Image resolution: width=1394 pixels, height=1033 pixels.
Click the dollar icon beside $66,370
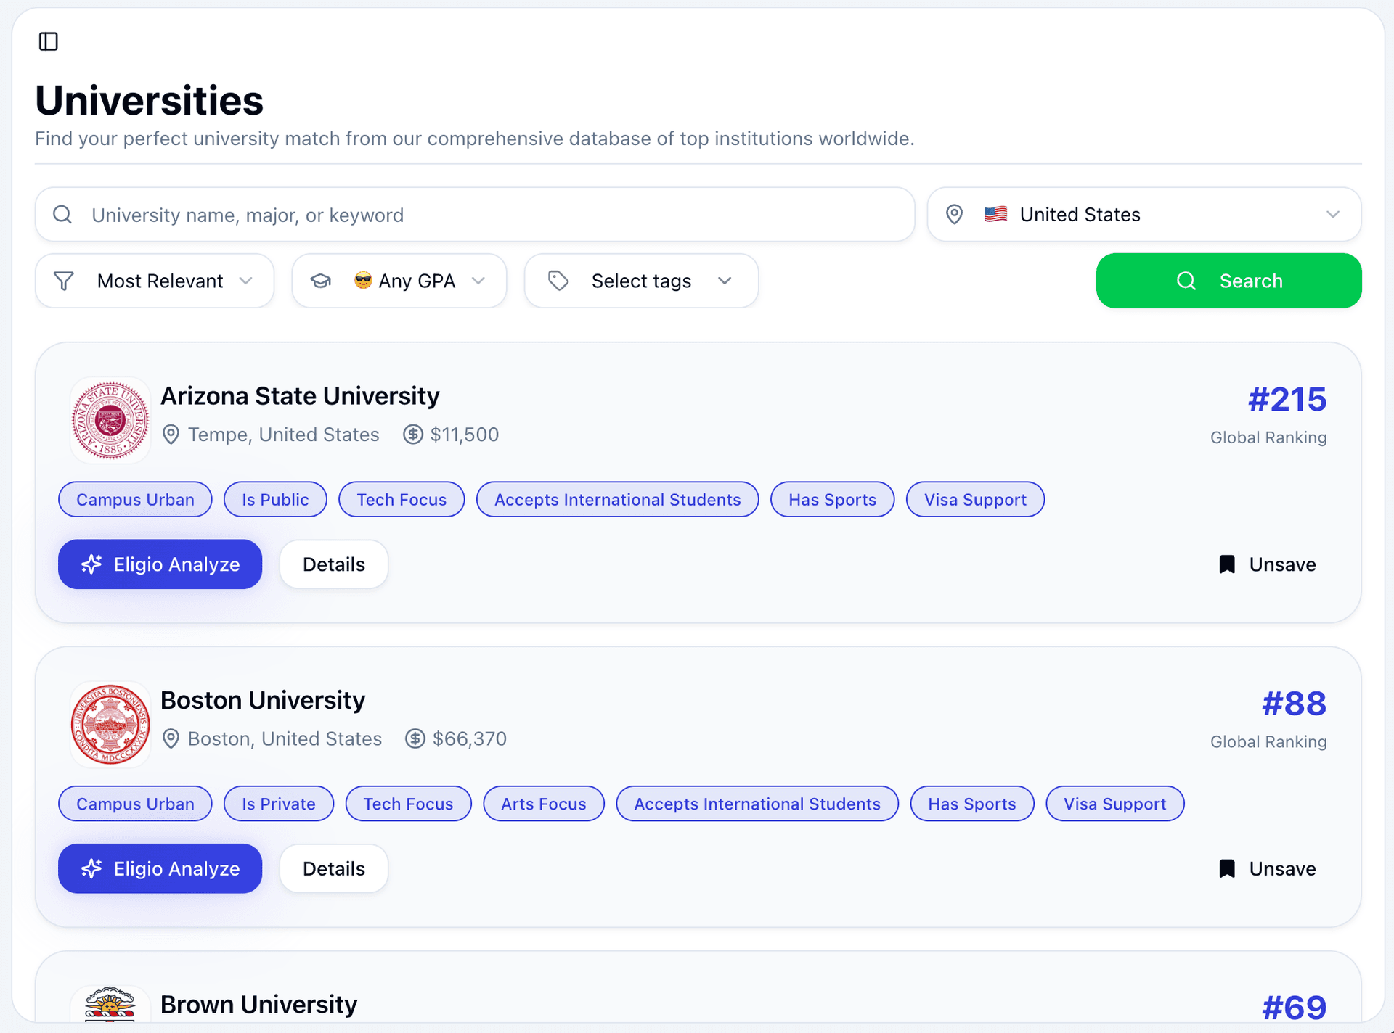(415, 739)
